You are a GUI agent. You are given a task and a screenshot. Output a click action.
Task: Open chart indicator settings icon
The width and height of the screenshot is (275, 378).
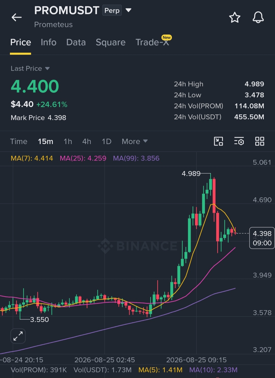pos(239,141)
